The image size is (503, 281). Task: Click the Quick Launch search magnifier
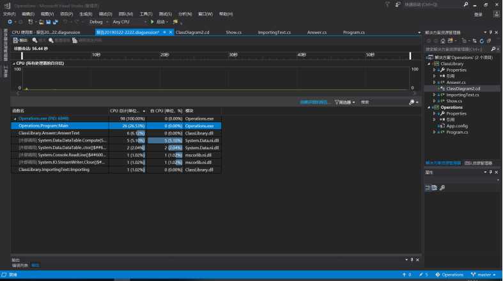tap(465, 4)
